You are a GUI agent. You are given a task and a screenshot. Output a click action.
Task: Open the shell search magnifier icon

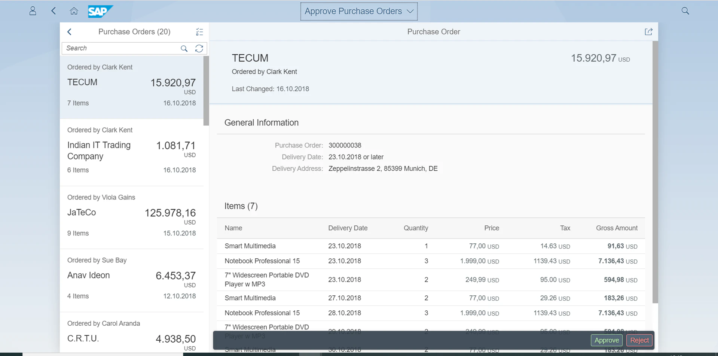pos(685,11)
